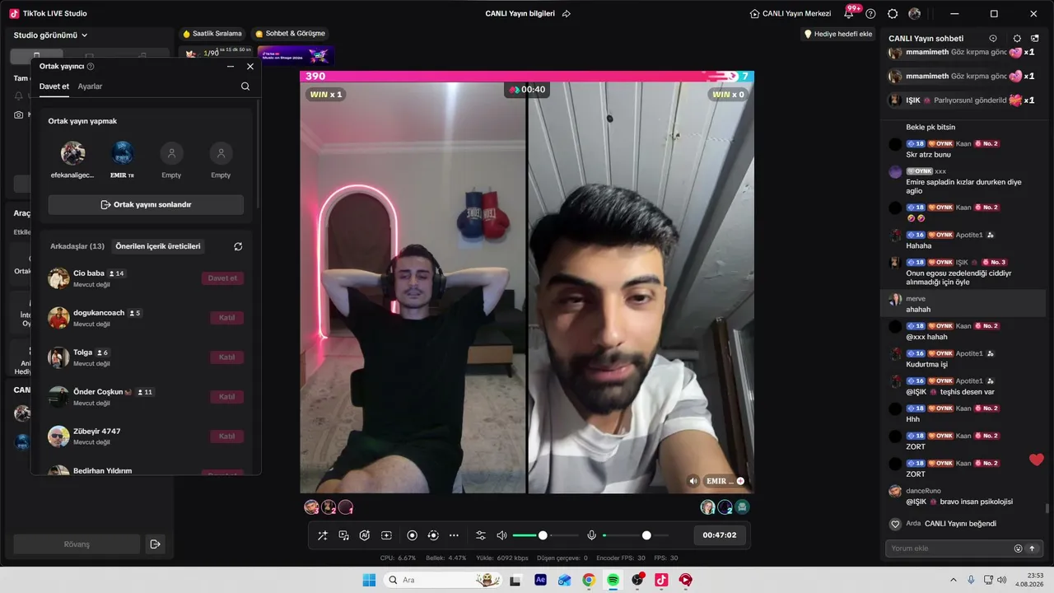1054x593 pixels.
Task: Open CANLI Yayın Merkezi
Action: [790, 14]
